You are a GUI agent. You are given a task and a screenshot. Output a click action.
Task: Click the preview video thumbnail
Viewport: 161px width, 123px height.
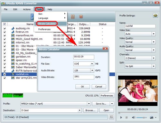(138, 91)
